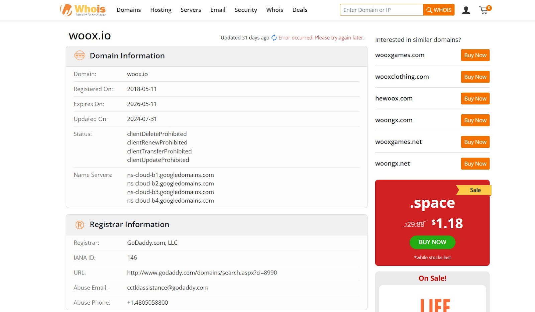Click the refresh icon beside the update time
Viewport: 535px width, 312px height.
pyautogui.click(x=274, y=38)
